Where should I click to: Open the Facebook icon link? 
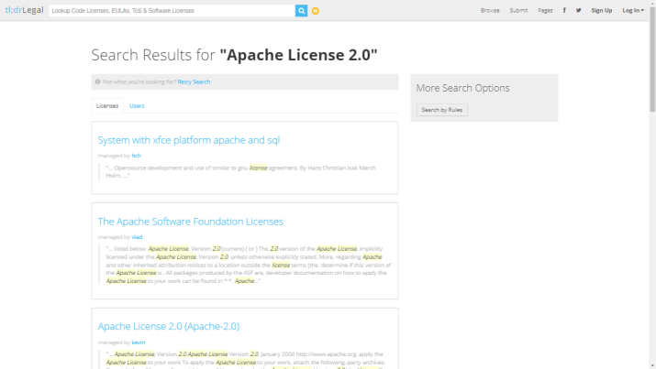(563, 10)
